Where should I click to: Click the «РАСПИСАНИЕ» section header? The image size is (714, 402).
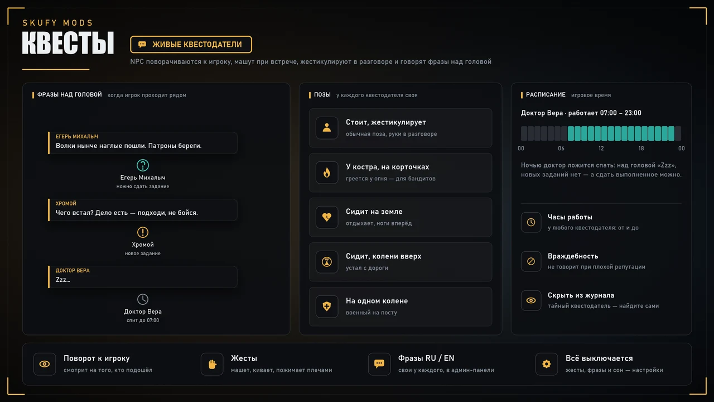coord(546,95)
